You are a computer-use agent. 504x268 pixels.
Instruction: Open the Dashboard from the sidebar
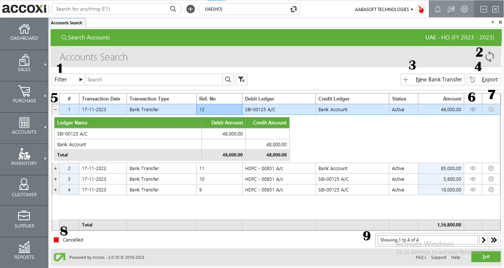(24, 32)
